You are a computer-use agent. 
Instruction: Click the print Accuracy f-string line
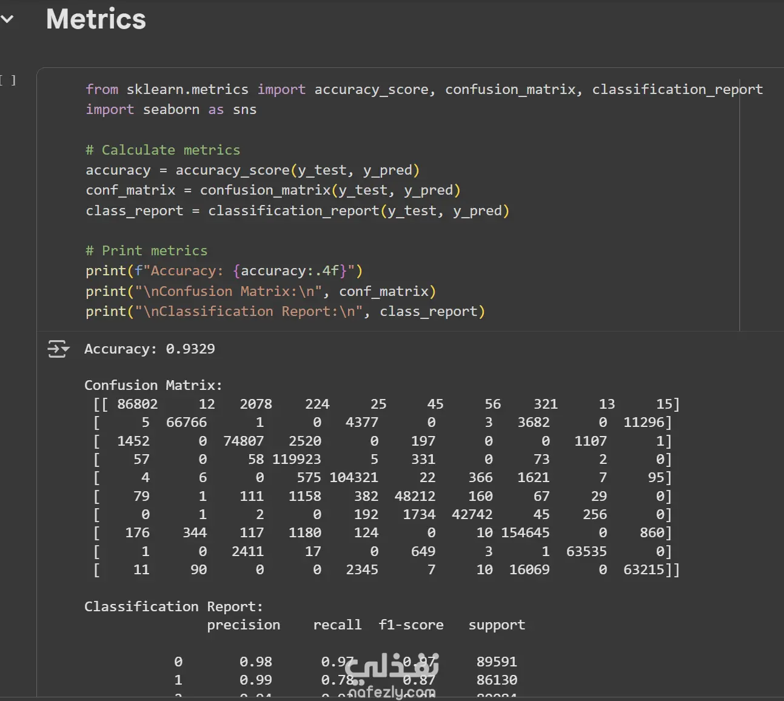click(x=224, y=271)
